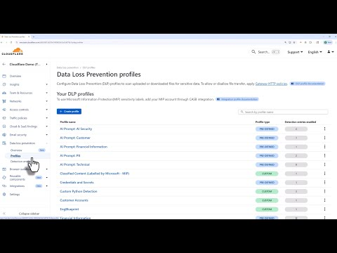The height and width of the screenshot is (253, 337).
Task: Open actions menu for Customer Accounts
Action: click(324, 200)
